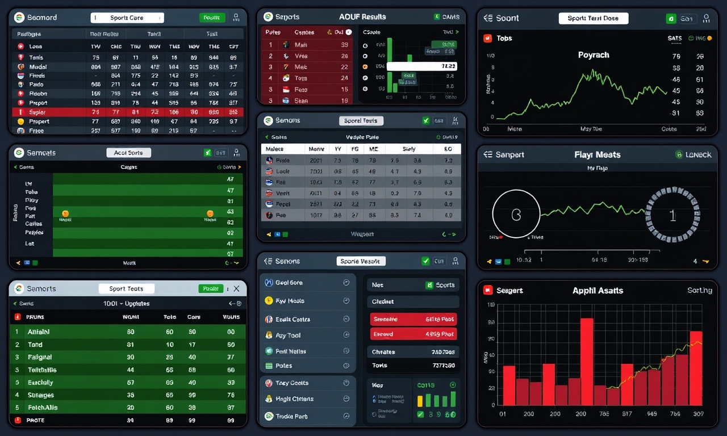Click the profile icon in Semcats window
This screenshot has height=436, width=727.
(237, 153)
